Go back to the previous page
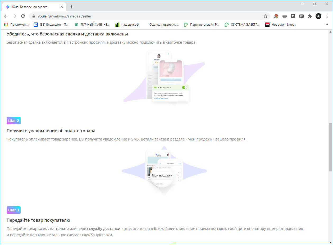This screenshot has width=333, height=245. click(6, 16)
